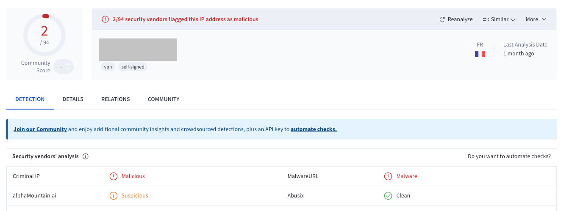Vote up on the Community Score control

point(68,64)
